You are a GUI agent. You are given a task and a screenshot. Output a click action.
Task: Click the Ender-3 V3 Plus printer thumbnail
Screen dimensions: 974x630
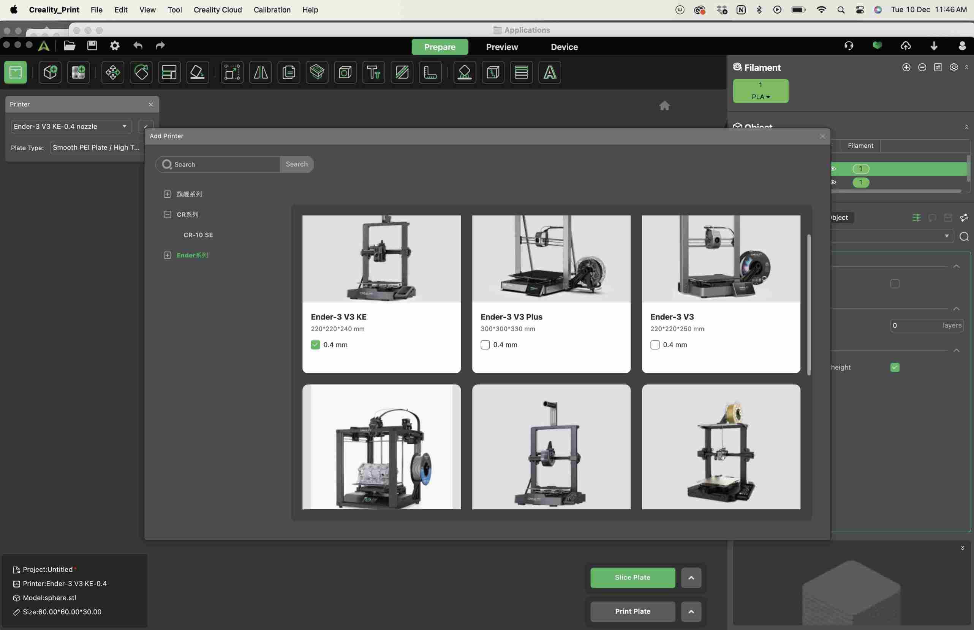pos(551,258)
